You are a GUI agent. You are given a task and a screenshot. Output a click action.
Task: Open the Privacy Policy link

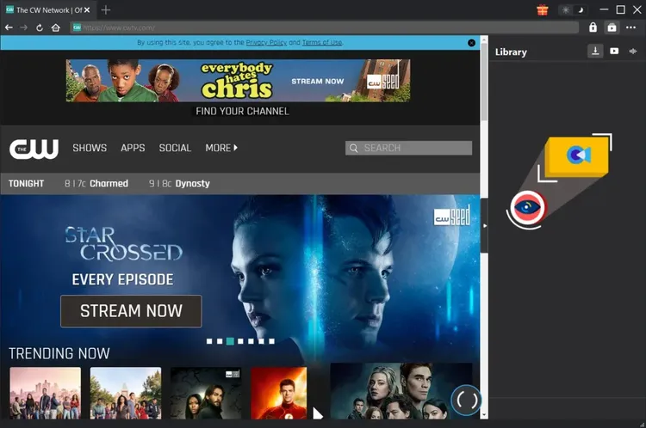point(266,42)
